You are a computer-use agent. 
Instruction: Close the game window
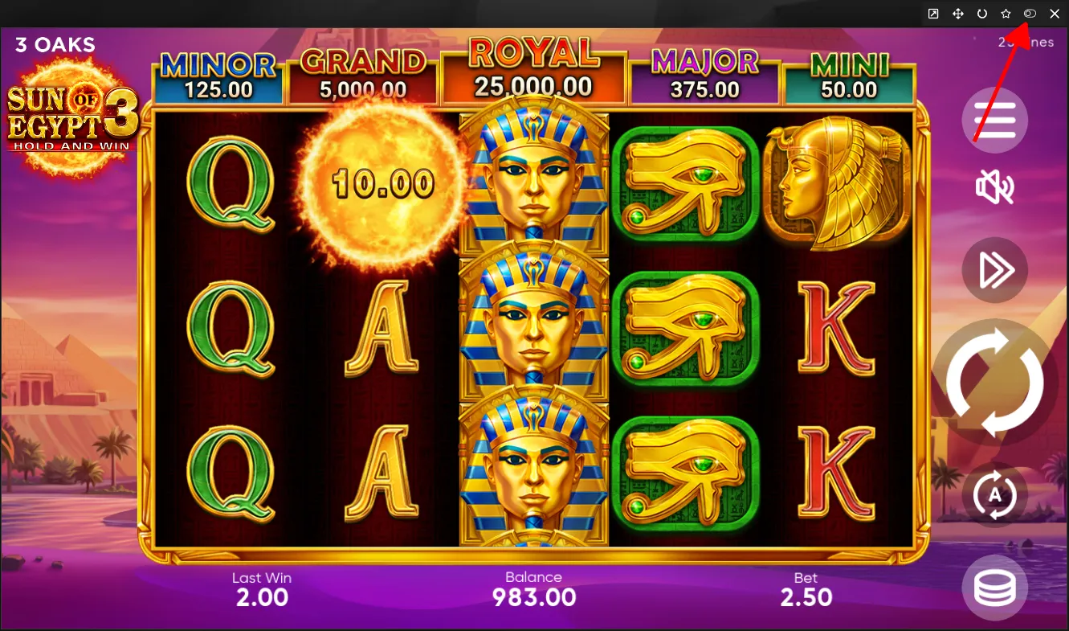(x=1055, y=14)
